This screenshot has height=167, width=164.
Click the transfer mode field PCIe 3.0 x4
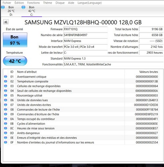[x=86, y=47]
